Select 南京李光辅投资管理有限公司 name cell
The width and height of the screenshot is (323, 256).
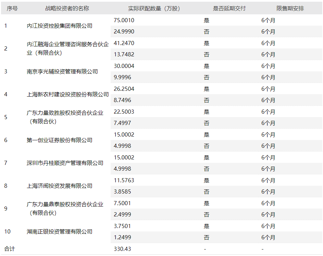(62, 71)
